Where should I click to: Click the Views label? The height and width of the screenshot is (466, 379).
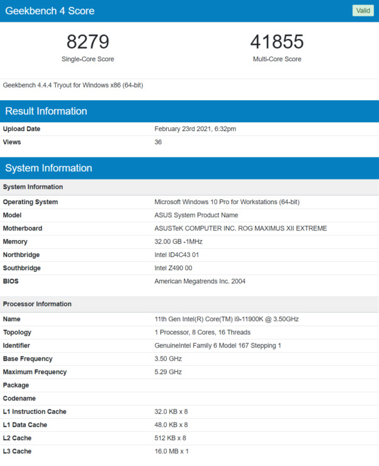point(12,142)
